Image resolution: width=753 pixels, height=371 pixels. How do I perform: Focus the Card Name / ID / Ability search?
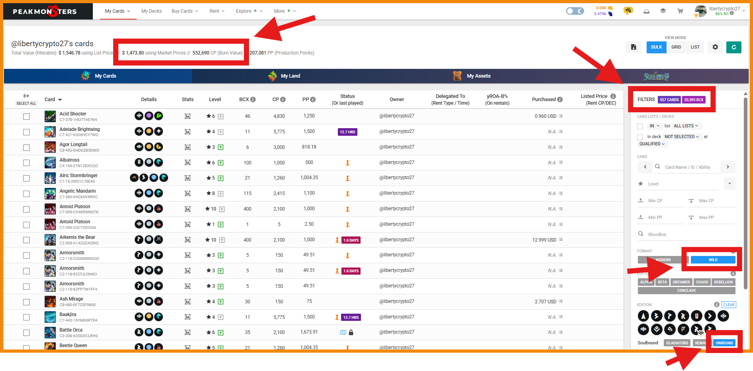(x=687, y=167)
